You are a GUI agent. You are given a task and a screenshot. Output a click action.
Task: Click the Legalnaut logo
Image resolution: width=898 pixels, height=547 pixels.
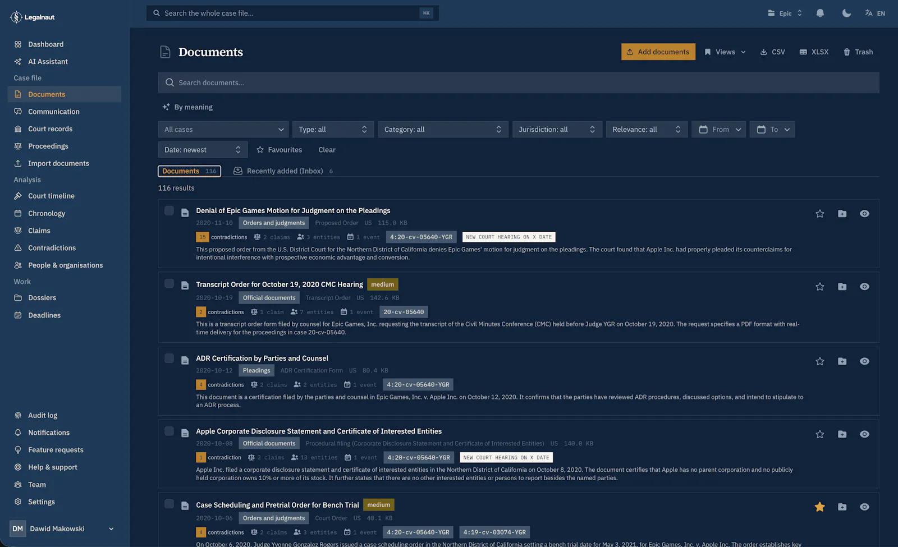coord(33,17)
